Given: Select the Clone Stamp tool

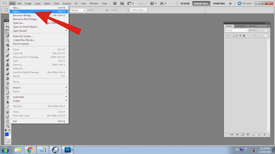Looking at the screenshot, I should [x=7, y=65].
